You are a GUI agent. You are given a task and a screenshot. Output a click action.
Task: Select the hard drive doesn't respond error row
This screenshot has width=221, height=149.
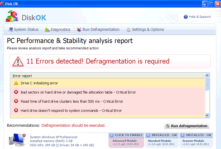coord(71,110)
